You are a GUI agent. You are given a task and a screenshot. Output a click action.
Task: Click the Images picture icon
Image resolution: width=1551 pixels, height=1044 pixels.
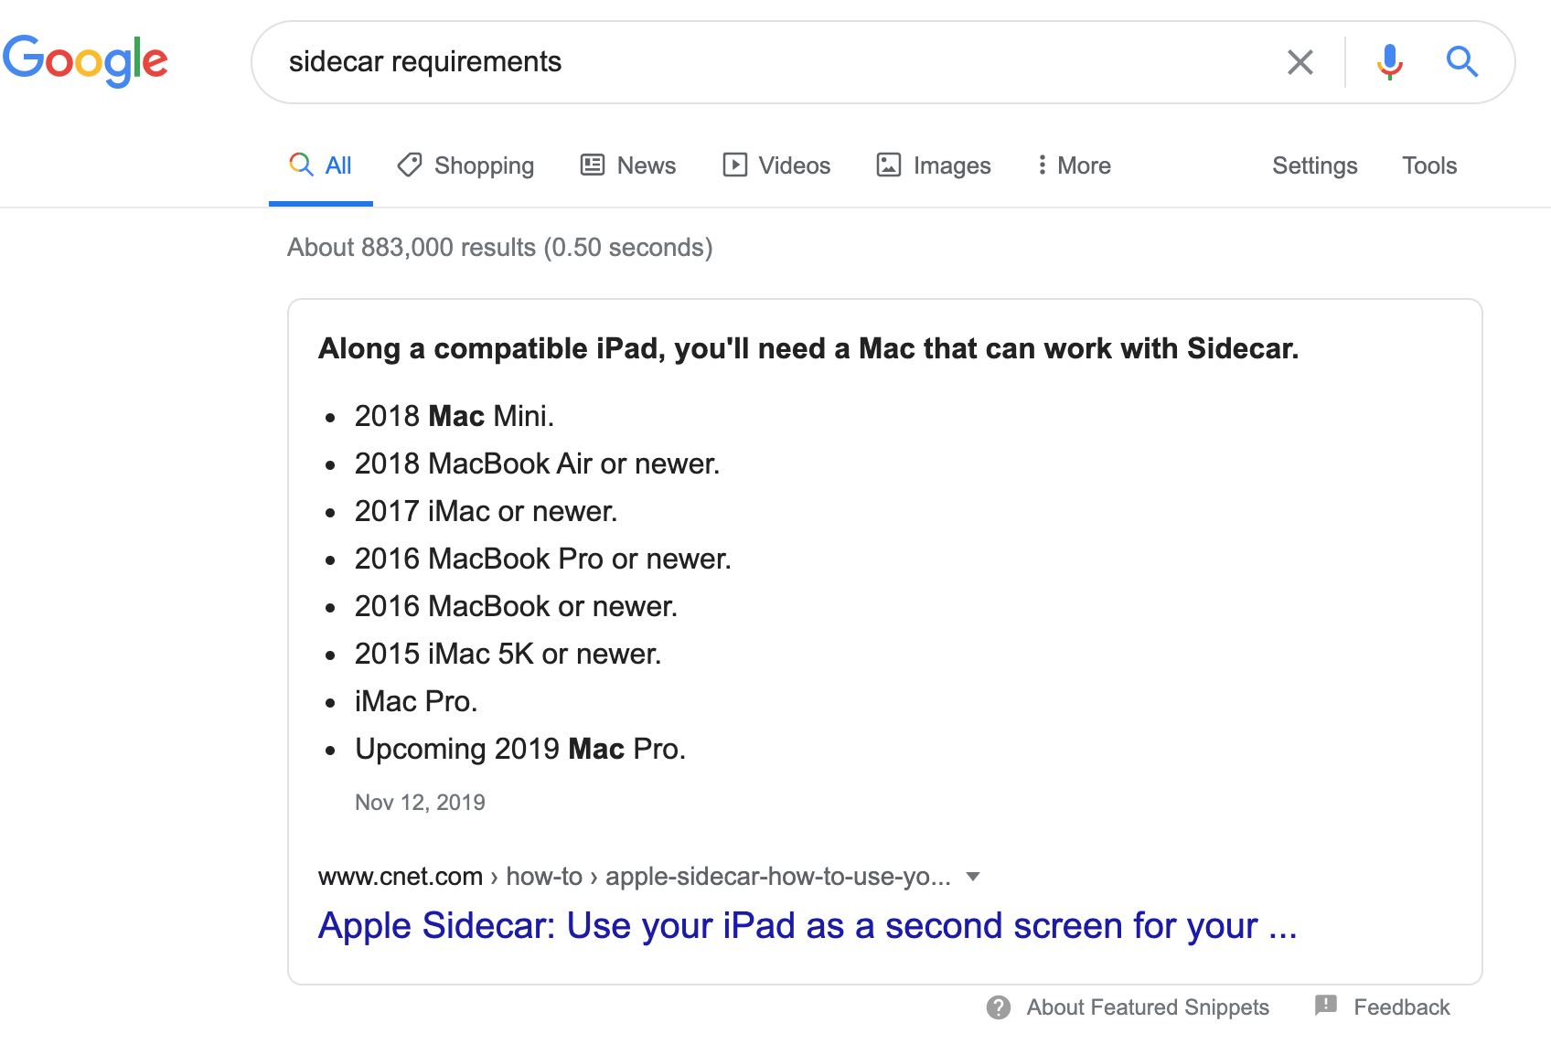pos(889,165)
